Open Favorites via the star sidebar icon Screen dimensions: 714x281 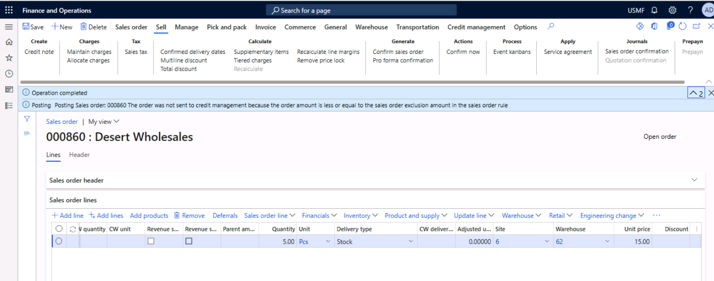pyautogui.click(x=8, y=58)
